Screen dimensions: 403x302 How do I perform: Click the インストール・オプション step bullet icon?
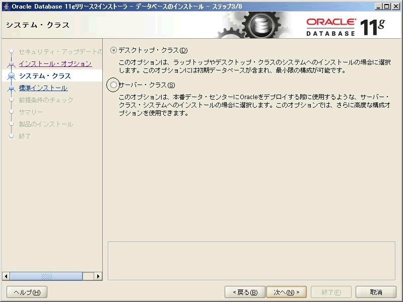[x=11, y=64]
